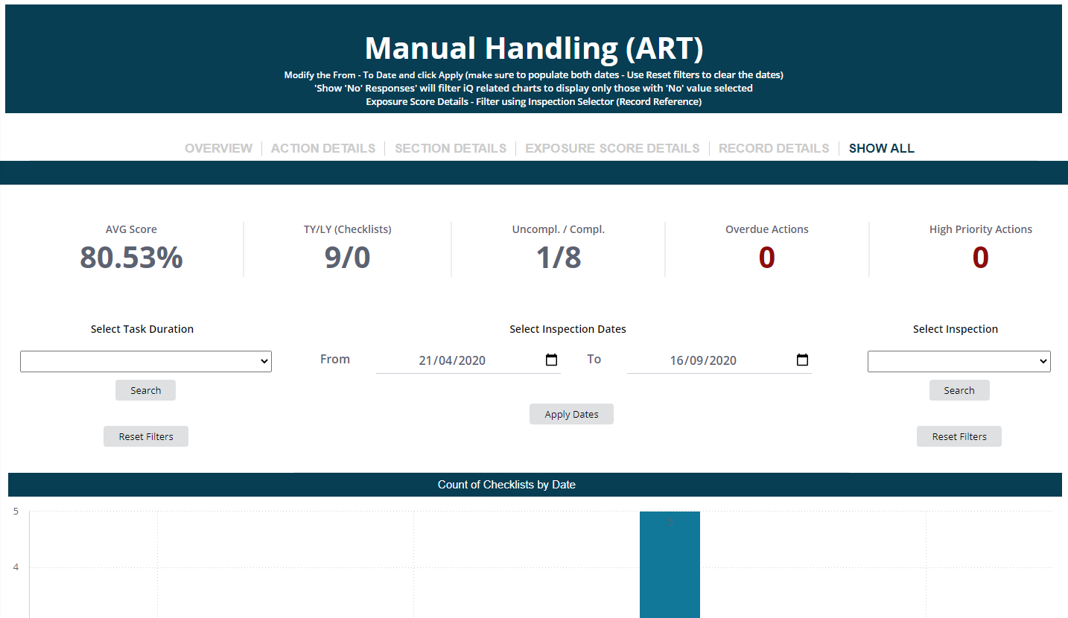The width and height of the screenshot is (1068, 618).
Task: Click the Overdue Actions value
Action: point(766,258)
